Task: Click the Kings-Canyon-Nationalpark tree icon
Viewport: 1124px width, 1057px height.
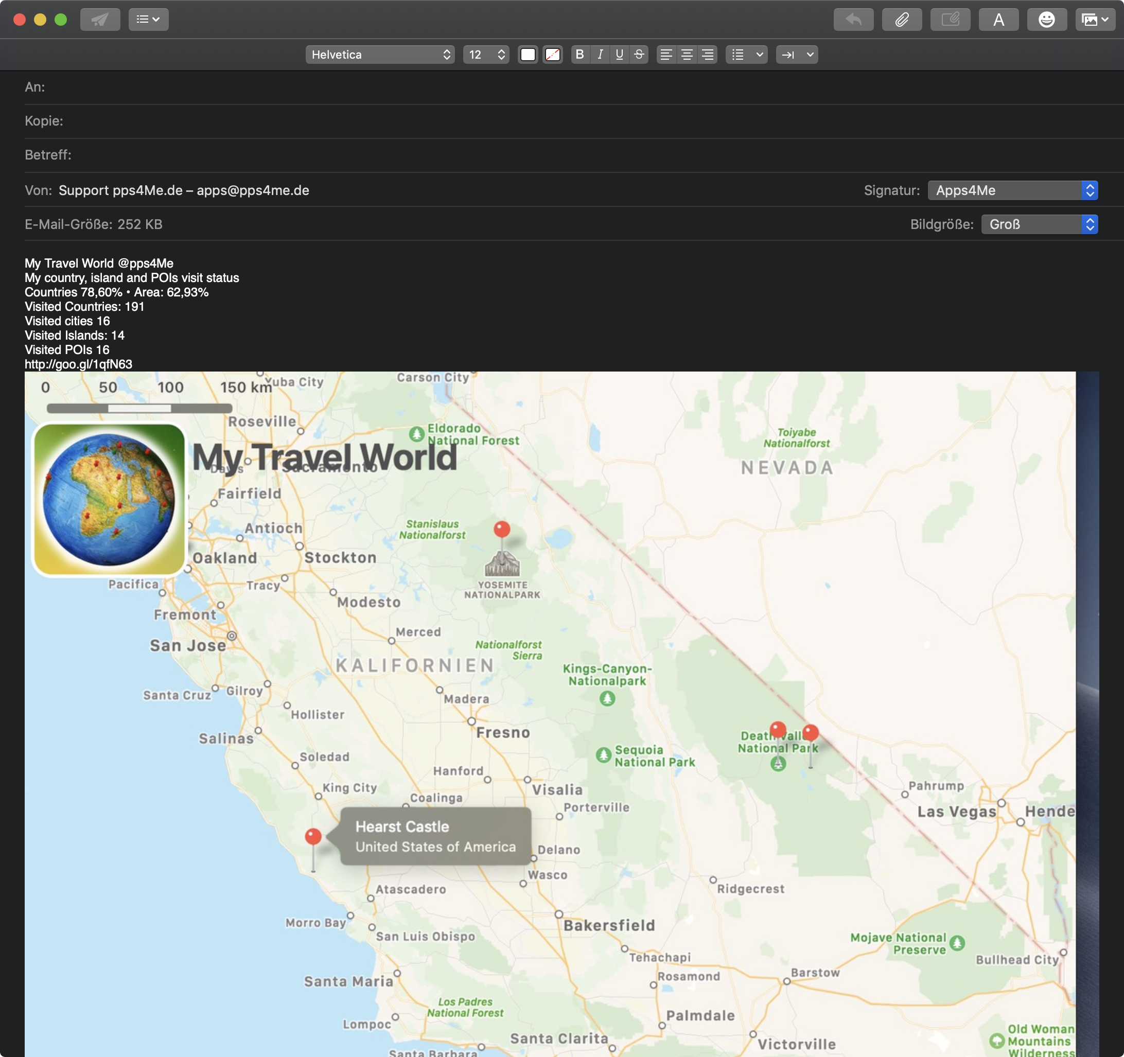Action: coord(608,699)
